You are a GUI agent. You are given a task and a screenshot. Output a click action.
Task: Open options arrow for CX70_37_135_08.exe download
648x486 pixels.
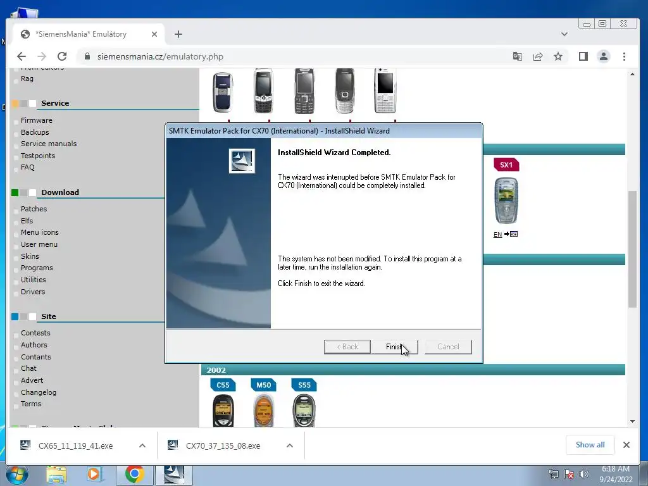(290, 445)
